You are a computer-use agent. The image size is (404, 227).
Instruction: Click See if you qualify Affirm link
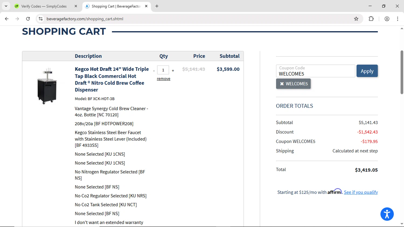pyautogui.click(x=361, y=192)
